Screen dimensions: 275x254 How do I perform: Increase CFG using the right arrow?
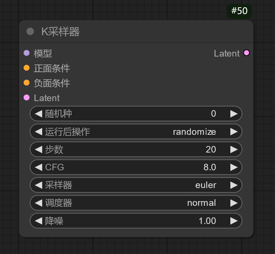(234, 167)
